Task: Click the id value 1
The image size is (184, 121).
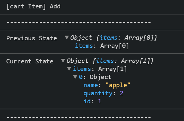Action: click(x=100, y=101)
